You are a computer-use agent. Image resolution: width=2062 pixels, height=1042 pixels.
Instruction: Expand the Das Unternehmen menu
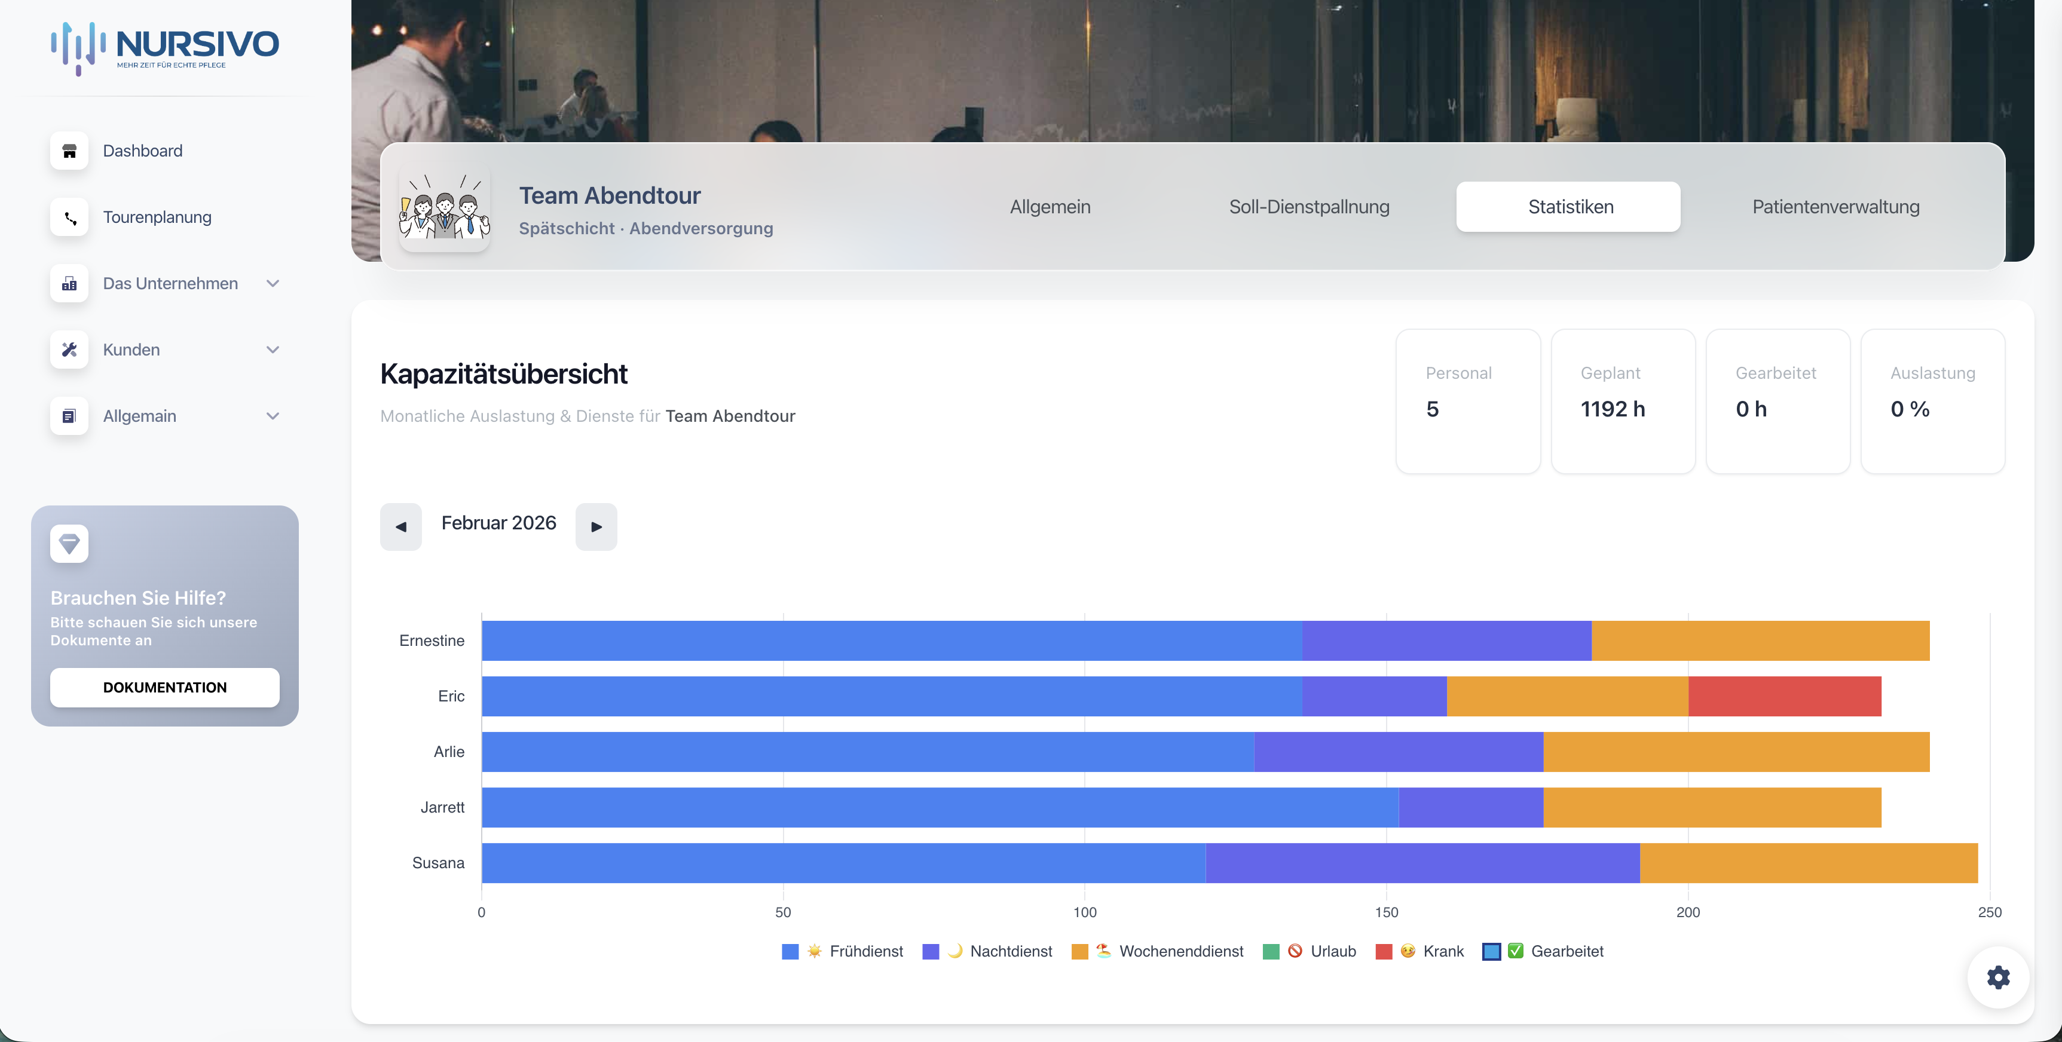pyautogui.click(x=273, y=283)
